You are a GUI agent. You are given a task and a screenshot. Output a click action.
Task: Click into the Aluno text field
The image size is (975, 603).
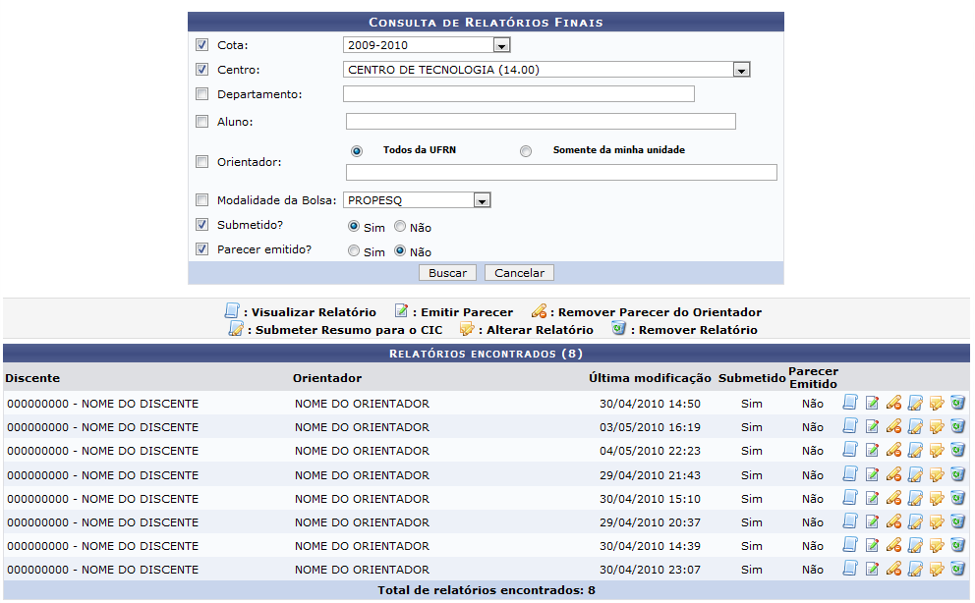[541, 122]
